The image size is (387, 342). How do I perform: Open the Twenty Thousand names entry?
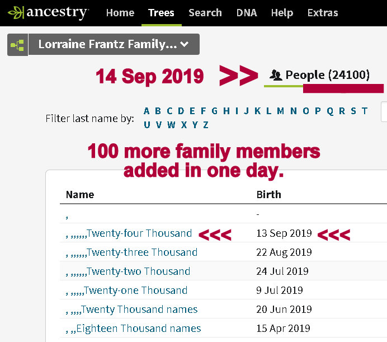pos(139,309)
